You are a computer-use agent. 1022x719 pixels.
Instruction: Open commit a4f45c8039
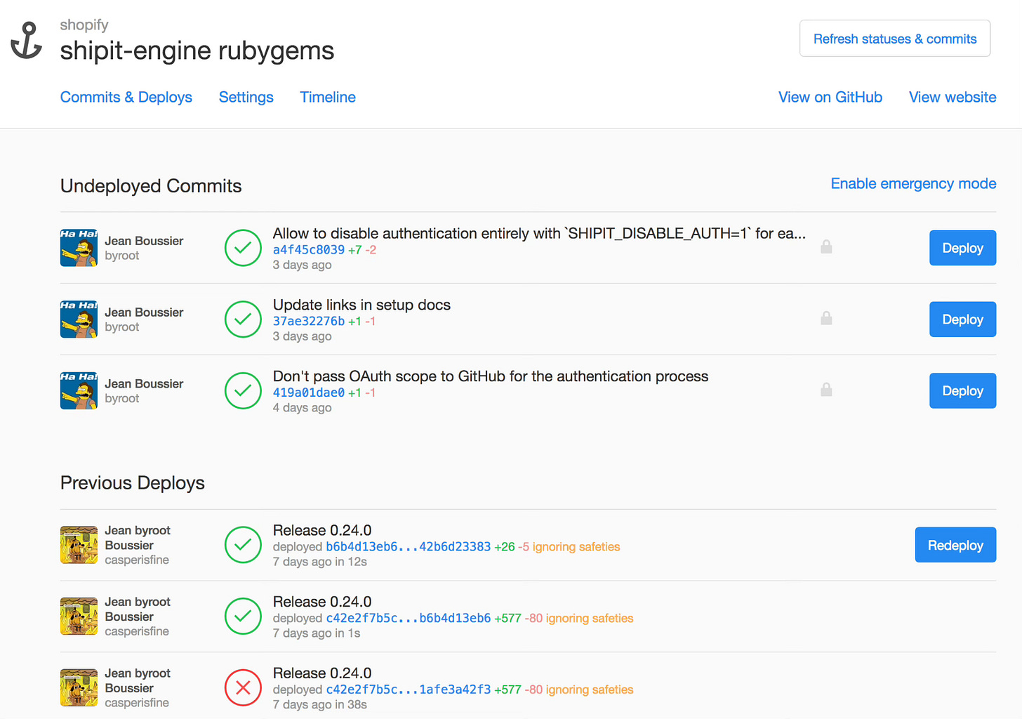click(x=308, y=249)
